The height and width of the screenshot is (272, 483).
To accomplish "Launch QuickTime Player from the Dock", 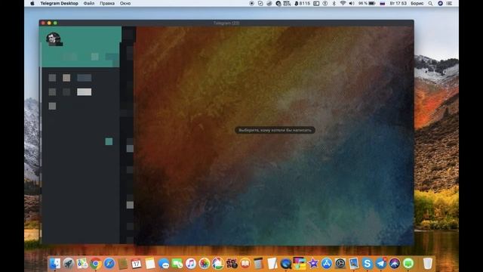I will coord(286,264).
